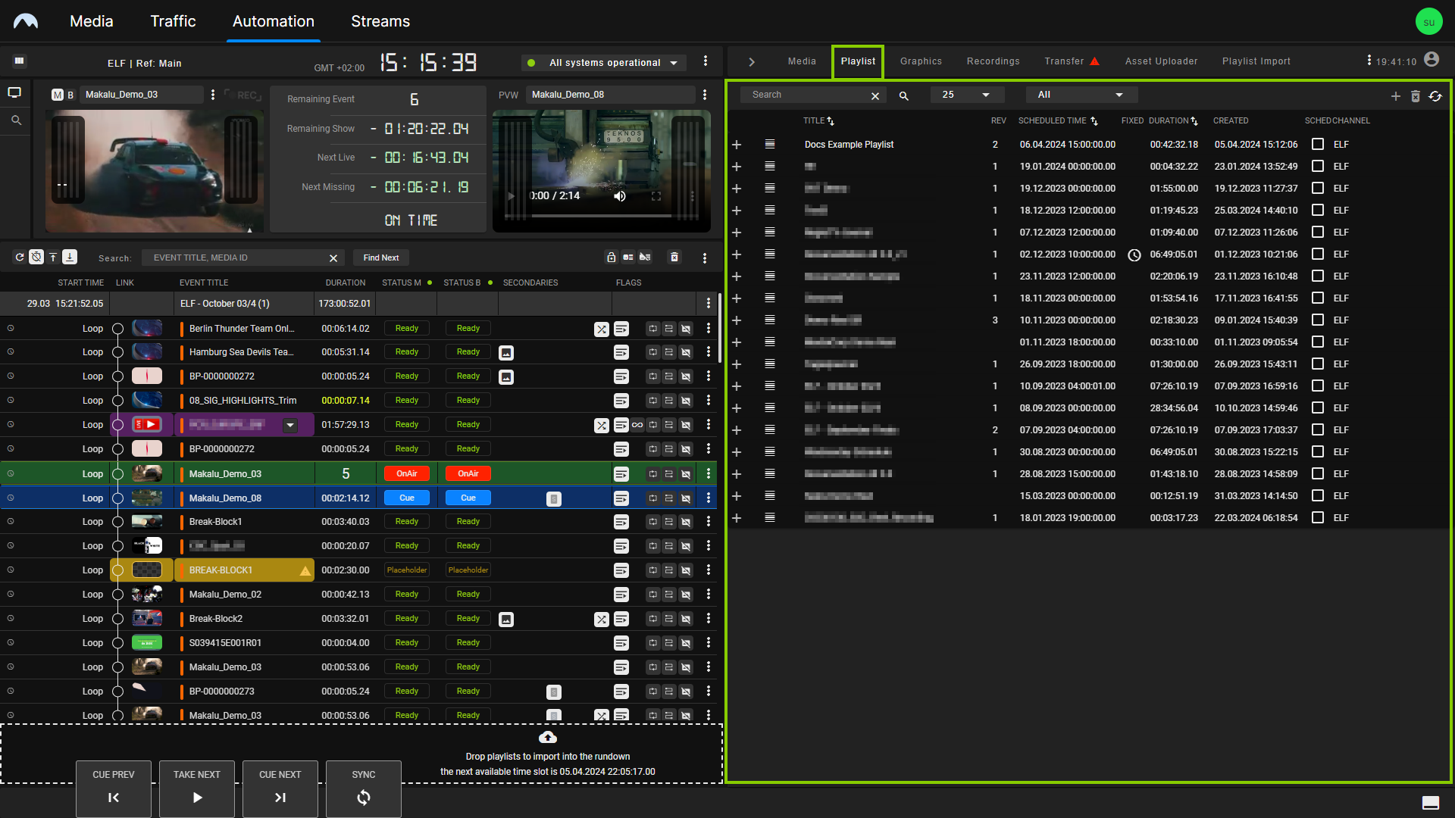The image size is (1455, 818).
Task: Switch to the Graphics tab
Action: pyautogui.click(x=920, y=61)
